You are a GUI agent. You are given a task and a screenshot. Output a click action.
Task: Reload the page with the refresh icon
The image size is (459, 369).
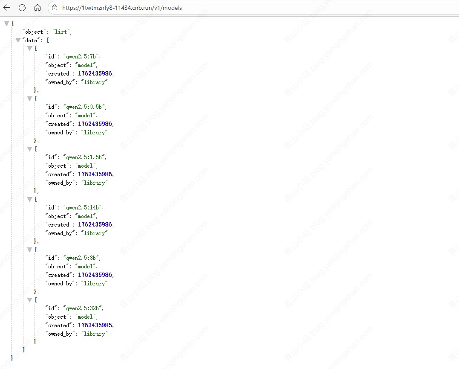coord(22,8)
